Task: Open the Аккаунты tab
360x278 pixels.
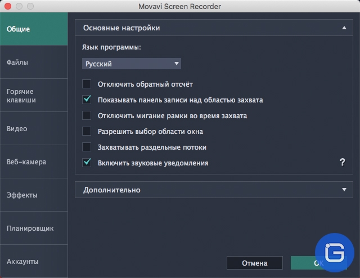Action: click(34, 261)
